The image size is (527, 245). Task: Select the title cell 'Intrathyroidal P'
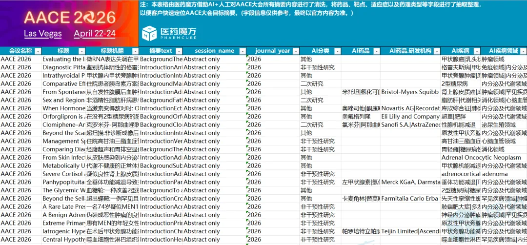pyautogui.click(x=64, y=76)
